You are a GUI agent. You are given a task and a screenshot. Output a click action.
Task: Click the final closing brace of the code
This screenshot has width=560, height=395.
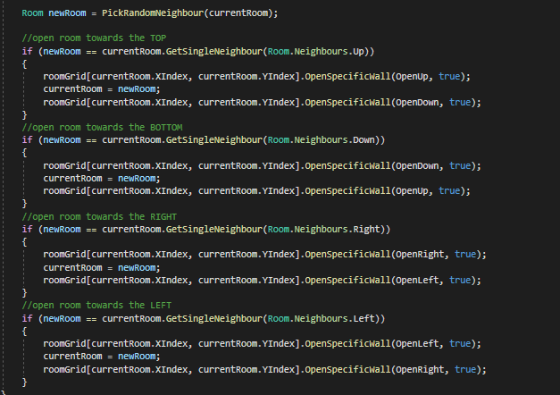tap(25, 382)
